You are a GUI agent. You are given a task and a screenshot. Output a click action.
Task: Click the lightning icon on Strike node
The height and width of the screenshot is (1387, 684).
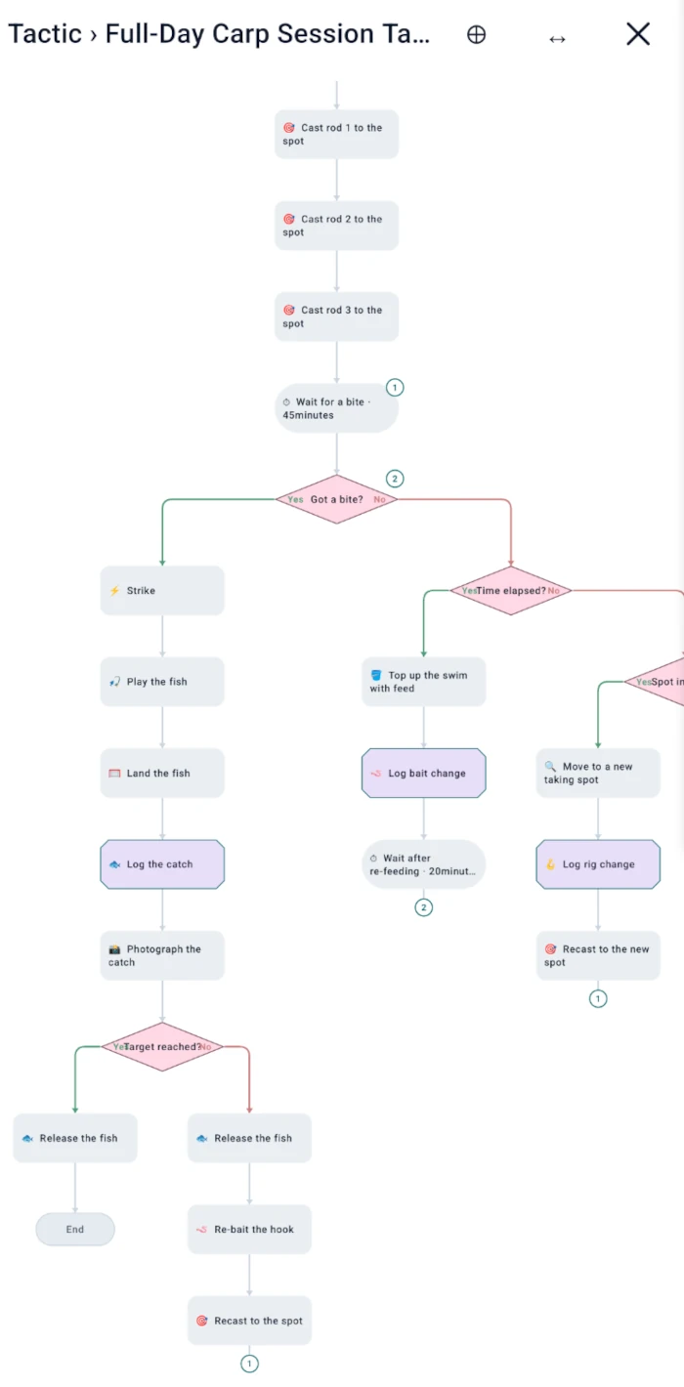114,591
